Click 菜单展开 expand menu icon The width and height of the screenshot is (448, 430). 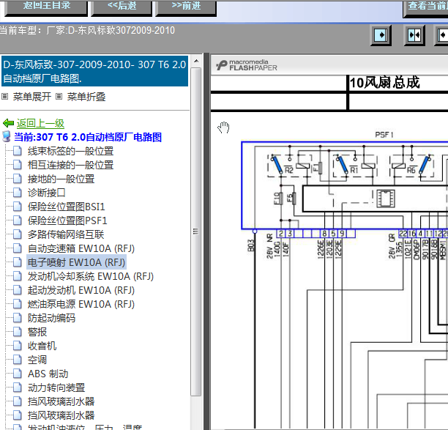[4, 97]
